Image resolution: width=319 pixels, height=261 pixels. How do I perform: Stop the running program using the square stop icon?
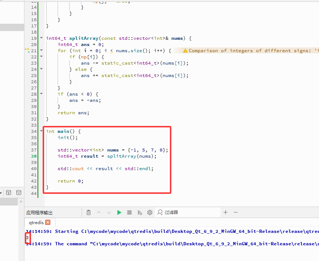pyautogui.click(x=129, y=212)
